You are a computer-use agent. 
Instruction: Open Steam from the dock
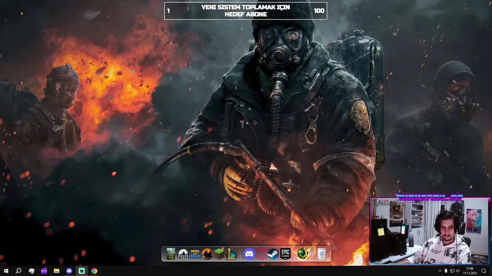click(x=273, y=254)
